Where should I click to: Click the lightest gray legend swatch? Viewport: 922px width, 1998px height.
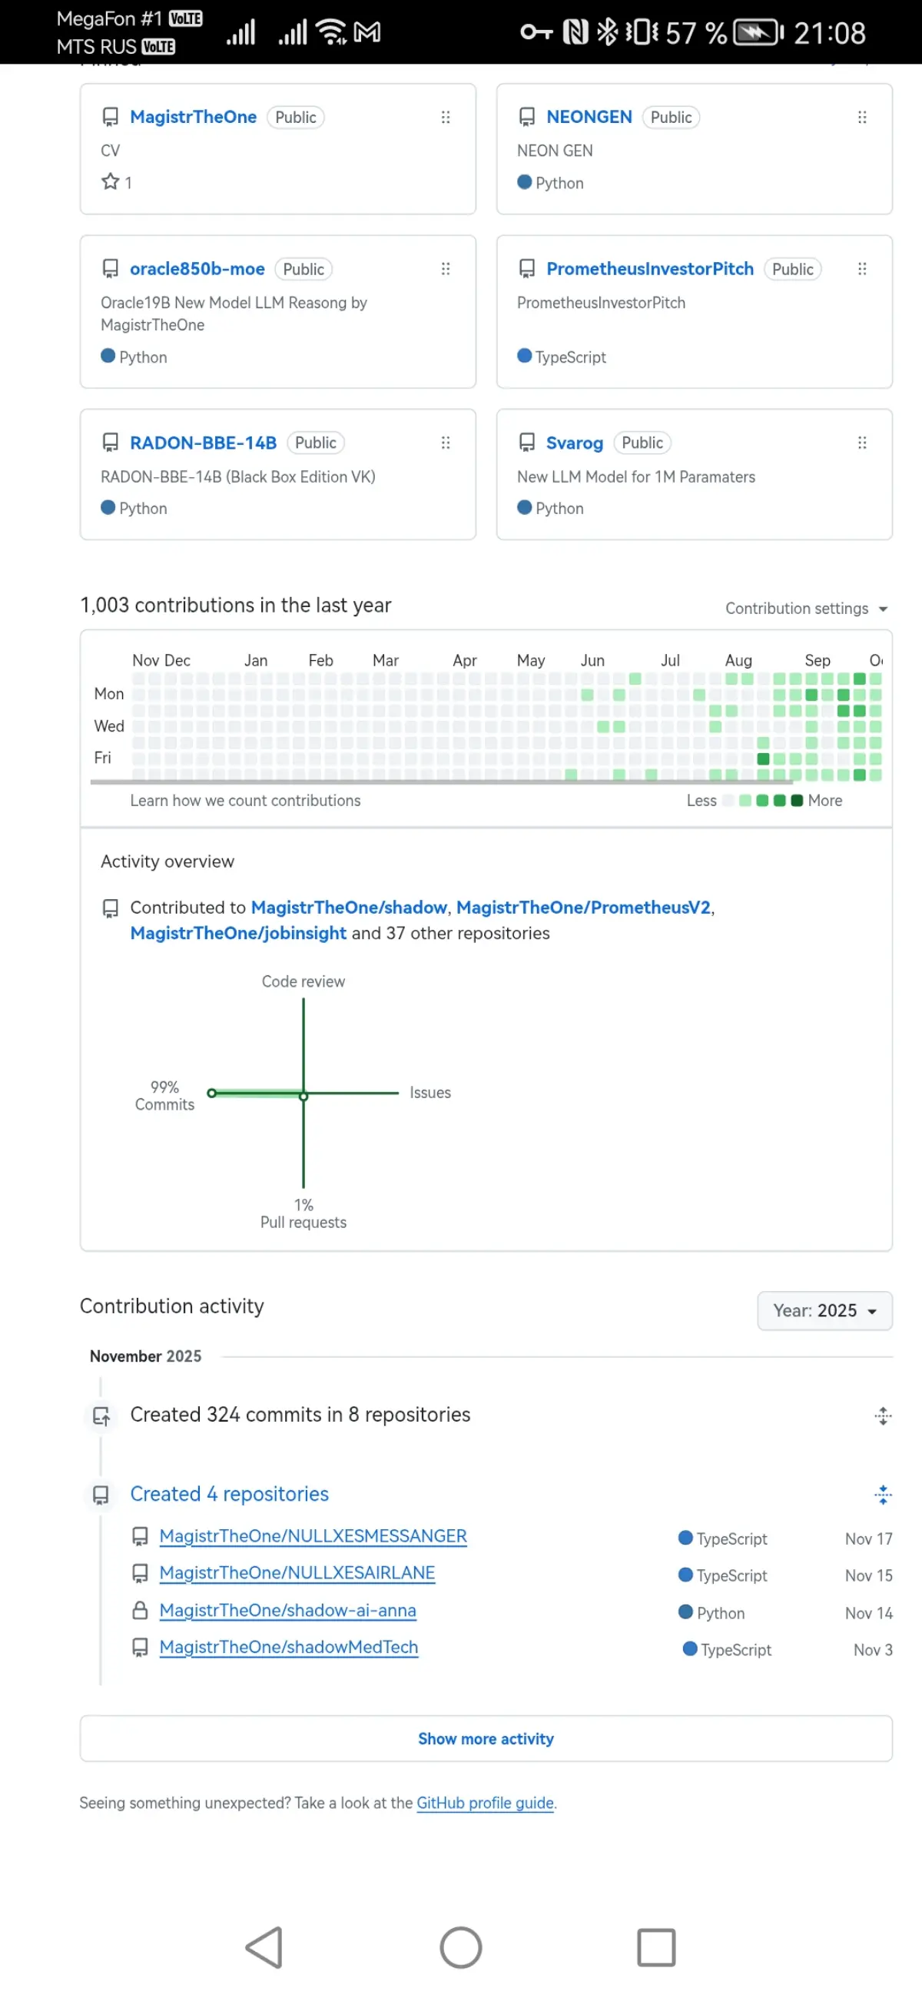[728, 801]
